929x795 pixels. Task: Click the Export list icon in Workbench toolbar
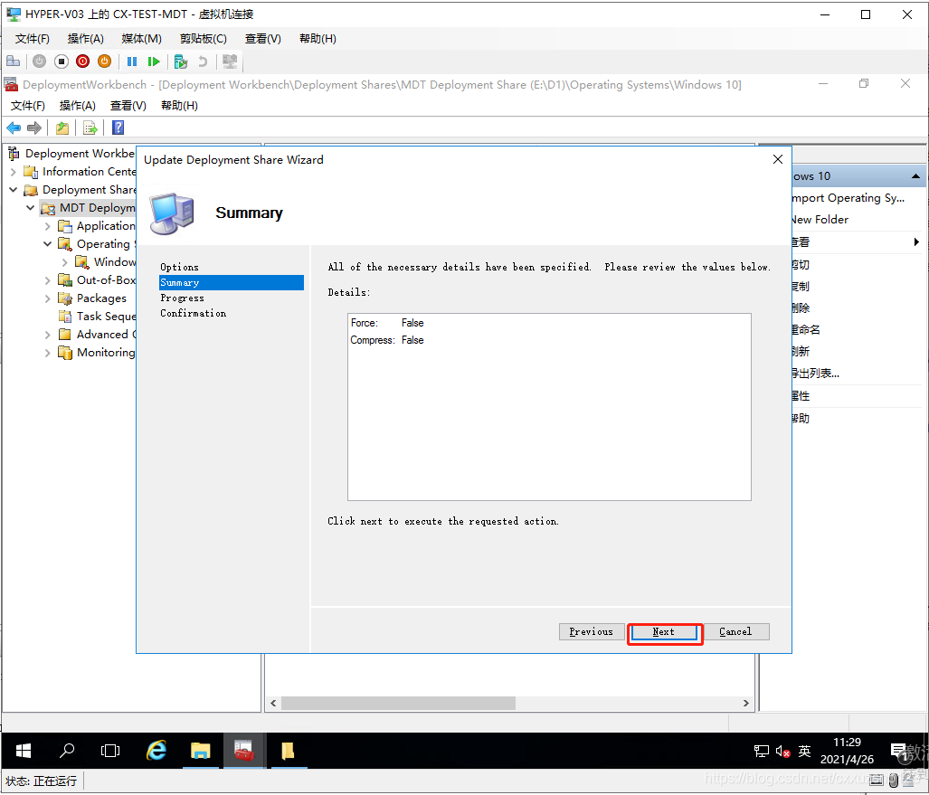(x=90, y=128)
